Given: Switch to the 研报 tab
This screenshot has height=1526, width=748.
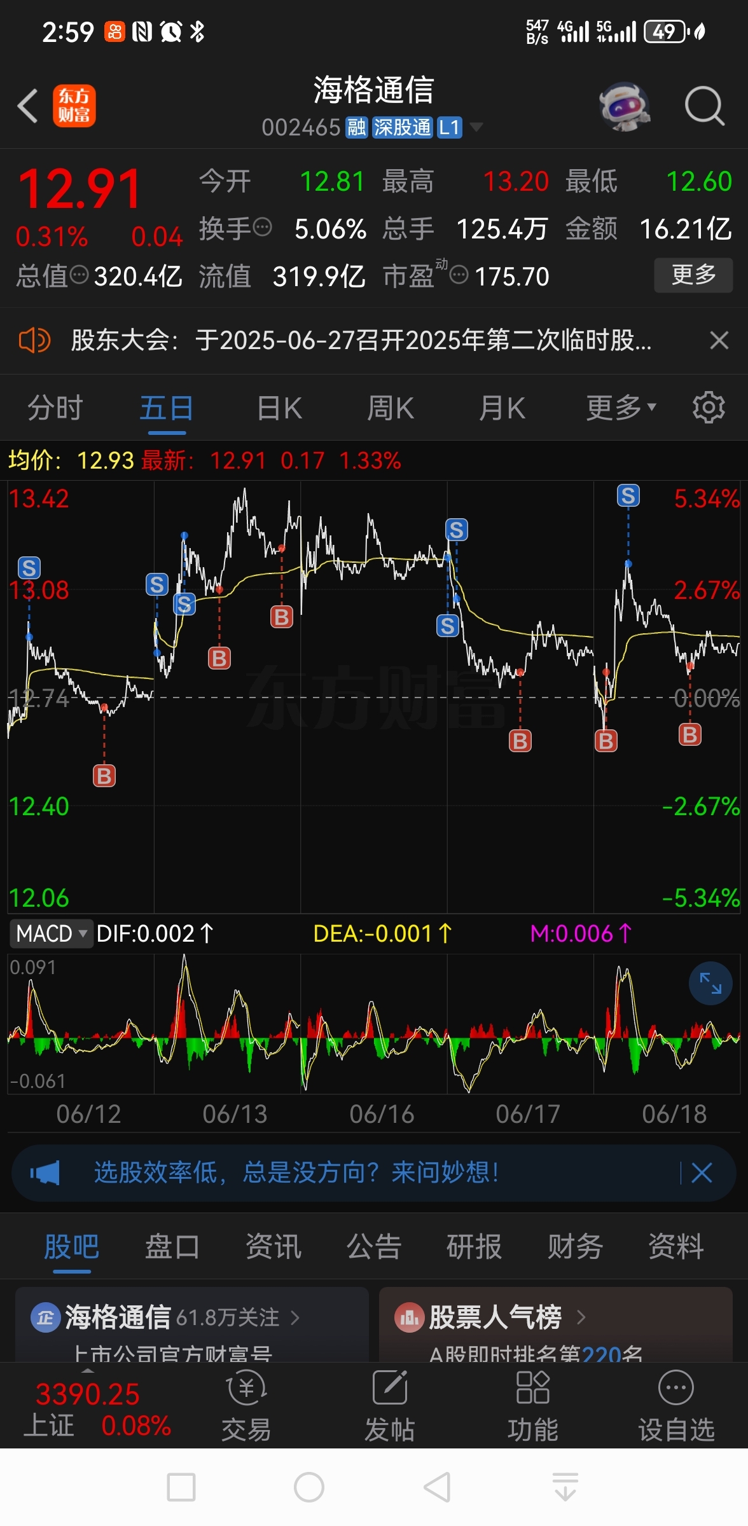Looking at the screenshot, I should 474,1246.
